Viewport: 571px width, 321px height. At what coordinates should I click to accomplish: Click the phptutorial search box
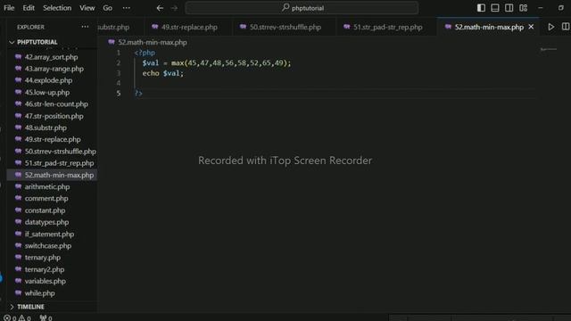302,8
